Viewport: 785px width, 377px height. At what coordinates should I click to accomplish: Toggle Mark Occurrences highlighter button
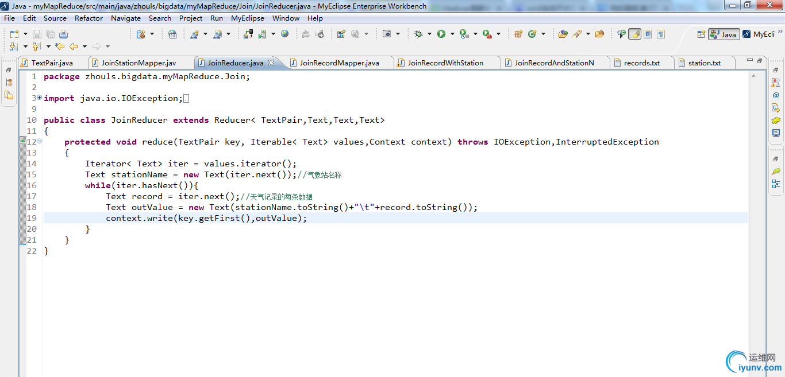click(x=634, y=34)
